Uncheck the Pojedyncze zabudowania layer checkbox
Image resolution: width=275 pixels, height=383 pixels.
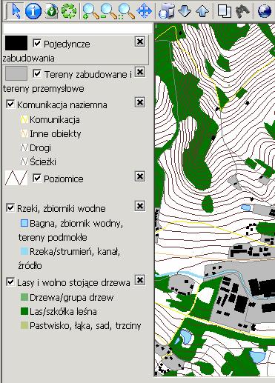click(x=37, y=44)
